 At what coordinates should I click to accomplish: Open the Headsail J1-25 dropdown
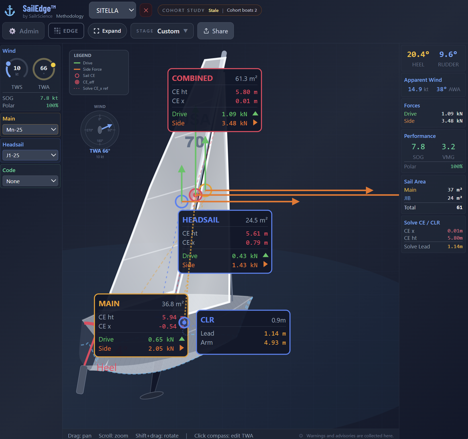(x=30, y=155)
